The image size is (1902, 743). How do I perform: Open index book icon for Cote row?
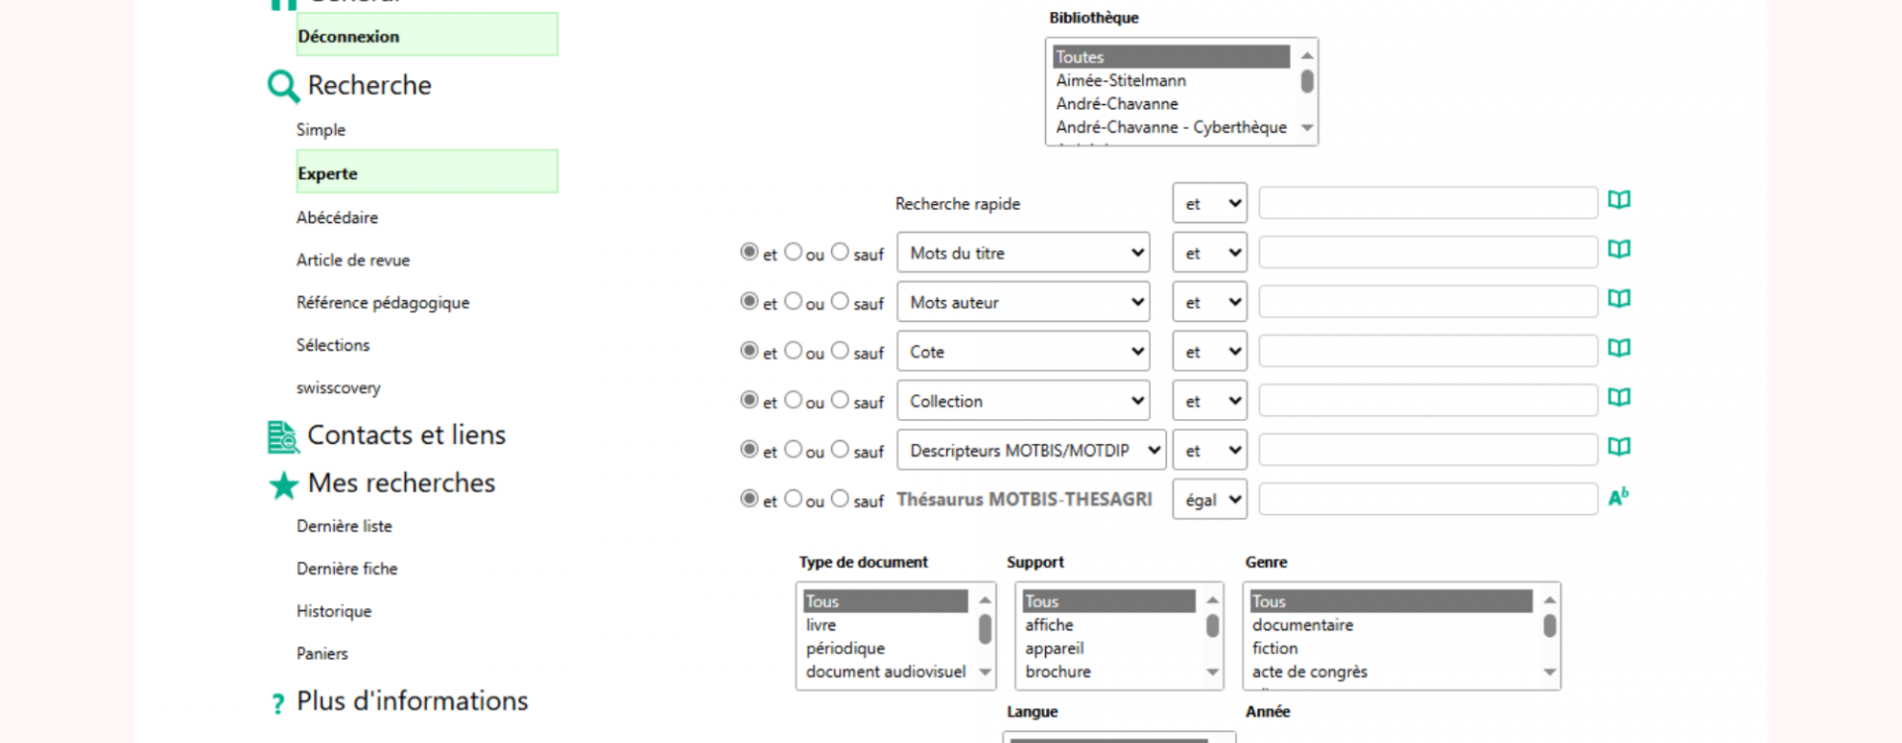tap(1619, 349)
